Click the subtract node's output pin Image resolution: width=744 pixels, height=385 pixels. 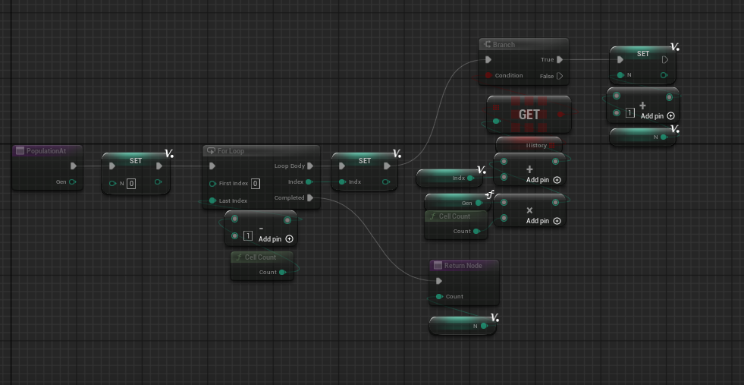(x=287, y=220)
